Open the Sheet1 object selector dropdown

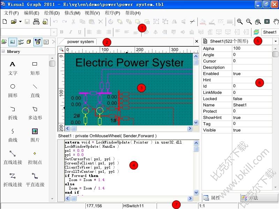(x=276, y=41)
